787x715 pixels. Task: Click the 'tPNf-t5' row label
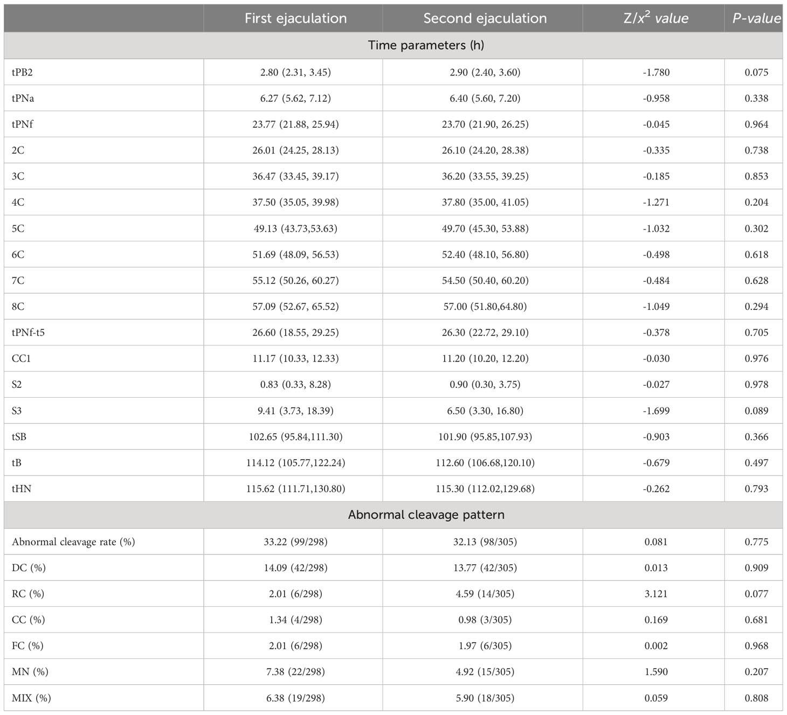(28, 332)
